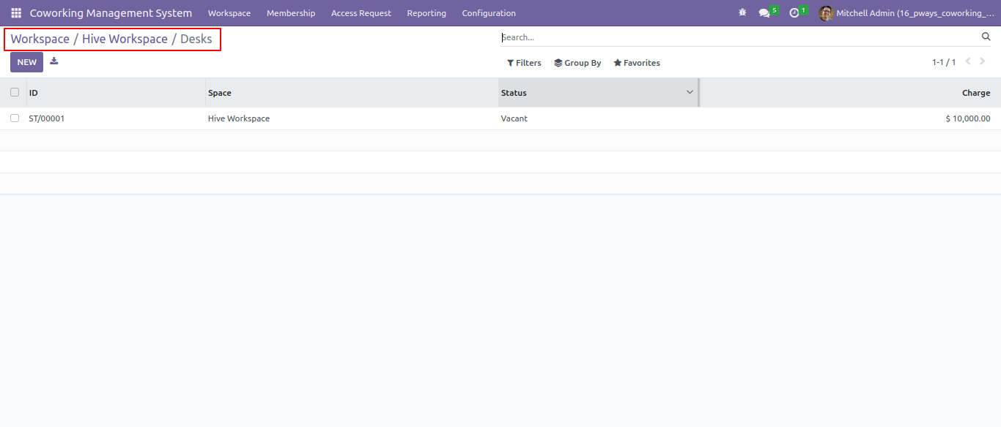Open the activities clock icon
This screenshot has height=427, width=1001.
[794, 13]
